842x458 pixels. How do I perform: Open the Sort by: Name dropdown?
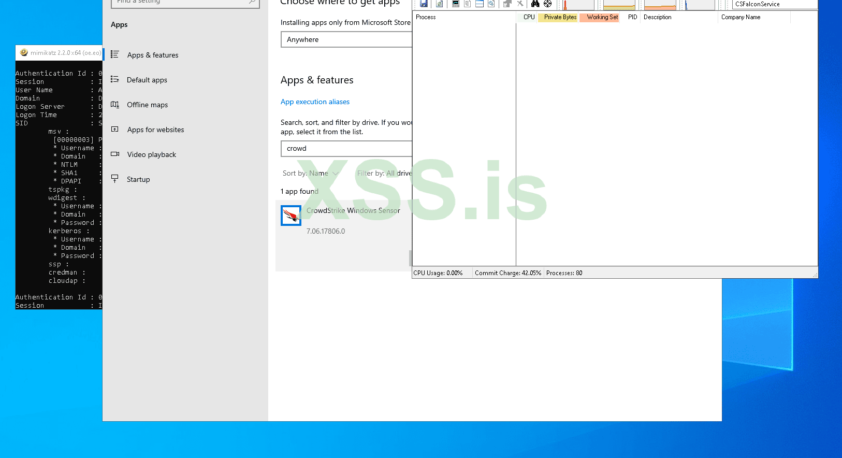click(311, 173)
